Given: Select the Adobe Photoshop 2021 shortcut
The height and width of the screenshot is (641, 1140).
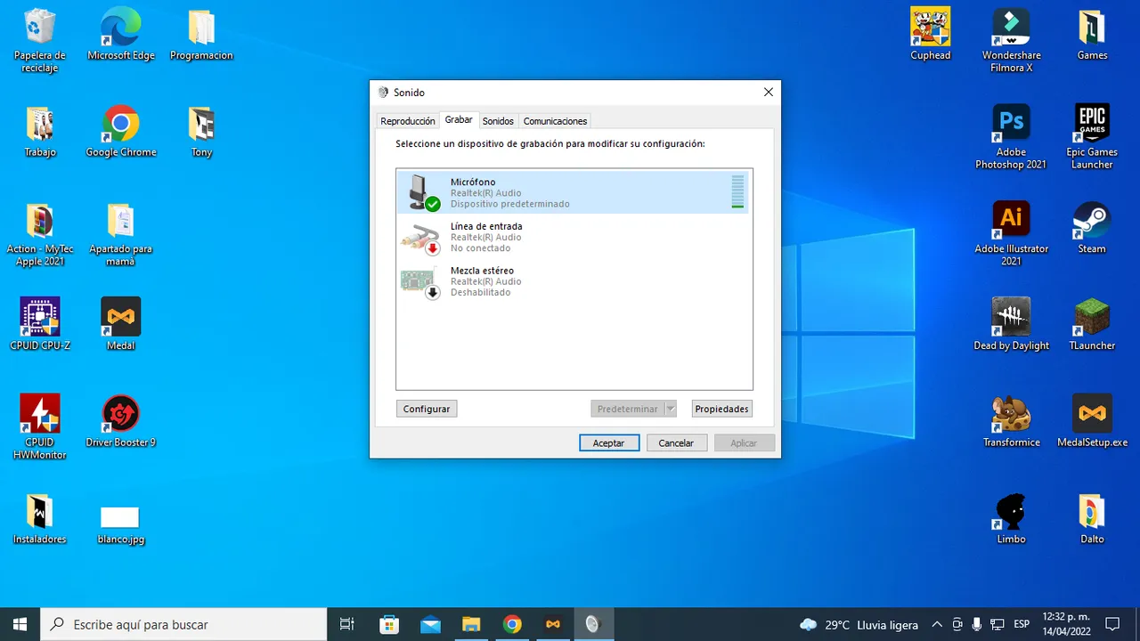Looking at the screenshot, I should point(1012,137).
